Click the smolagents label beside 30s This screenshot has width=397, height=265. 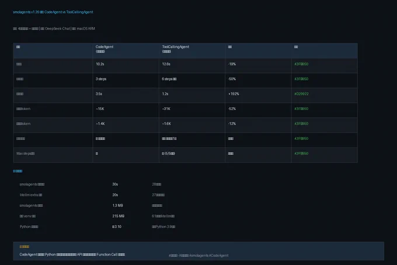click(32, 184)
